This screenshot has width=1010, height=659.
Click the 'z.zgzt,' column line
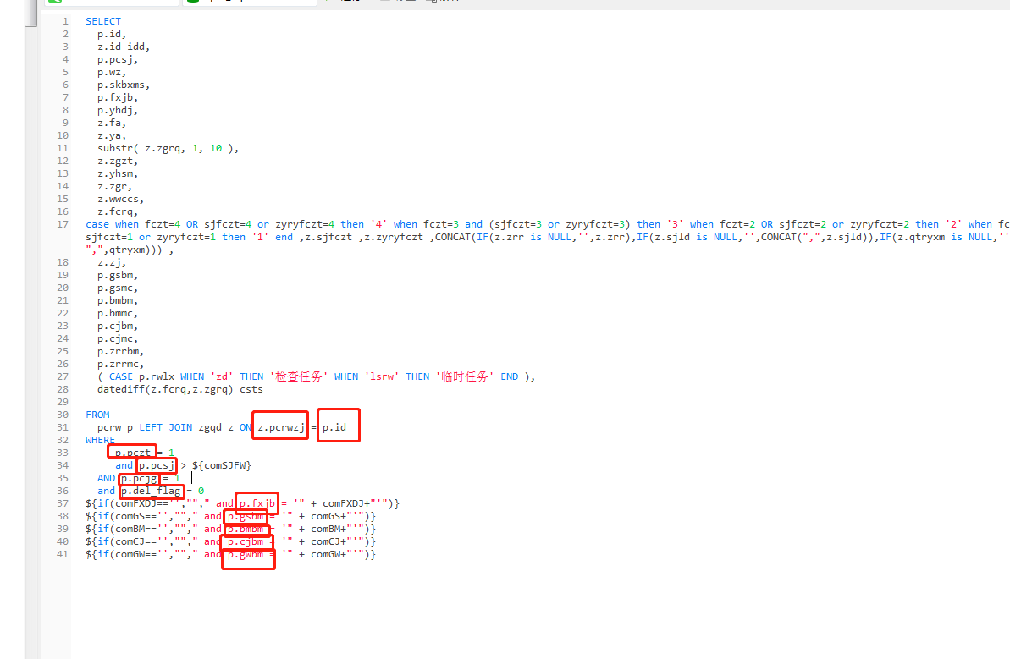118,161
